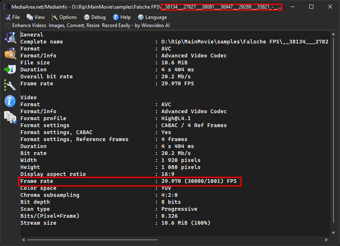The height and width of the screenshot is (246, 340).
Task: Close the MediaInfo window
Action: (330, 7)
